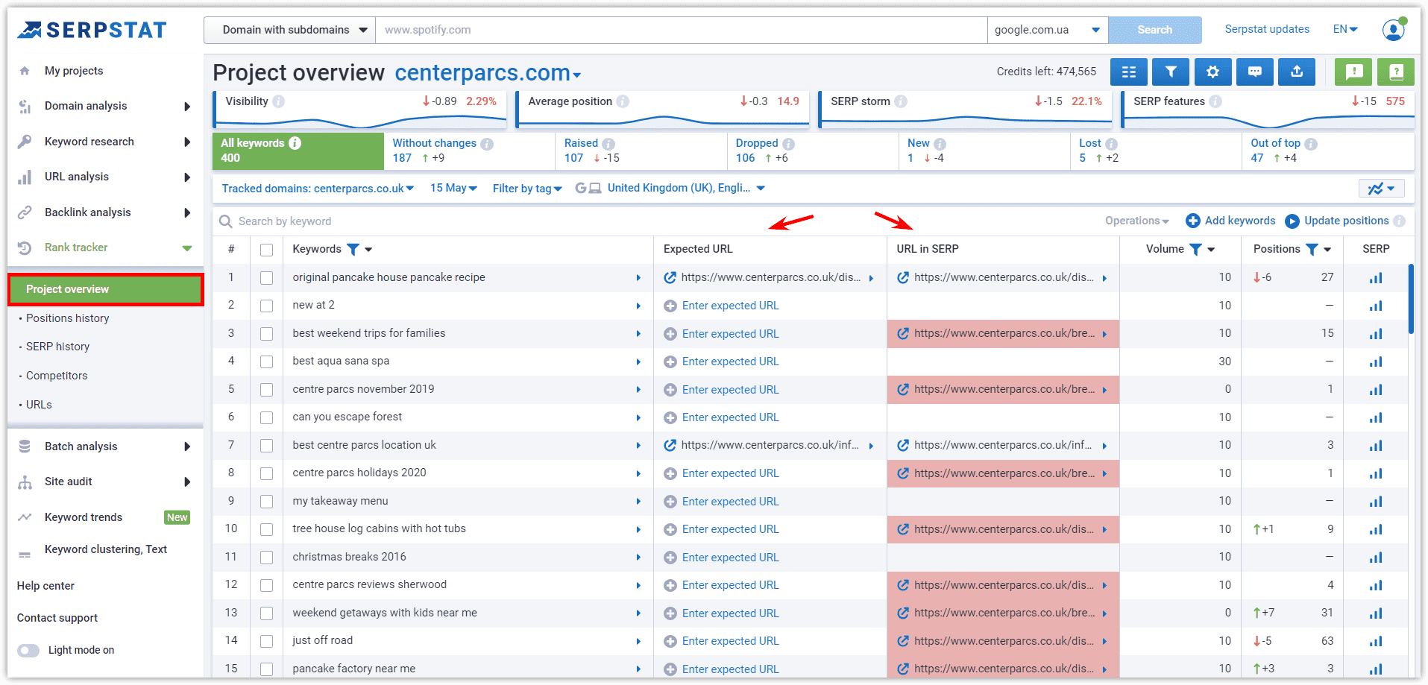Screen dimensions: 1428x685
Task: Click the keyword table vertical scrollbar
Action: click(x=1411, y=298)
